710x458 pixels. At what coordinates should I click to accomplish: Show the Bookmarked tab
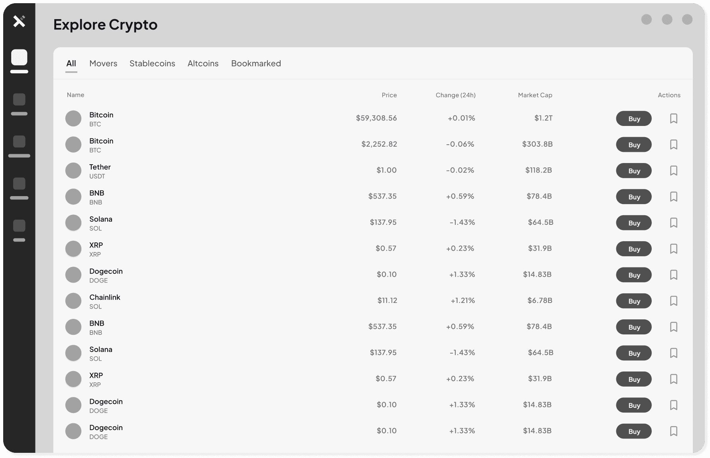click(256, 63)
